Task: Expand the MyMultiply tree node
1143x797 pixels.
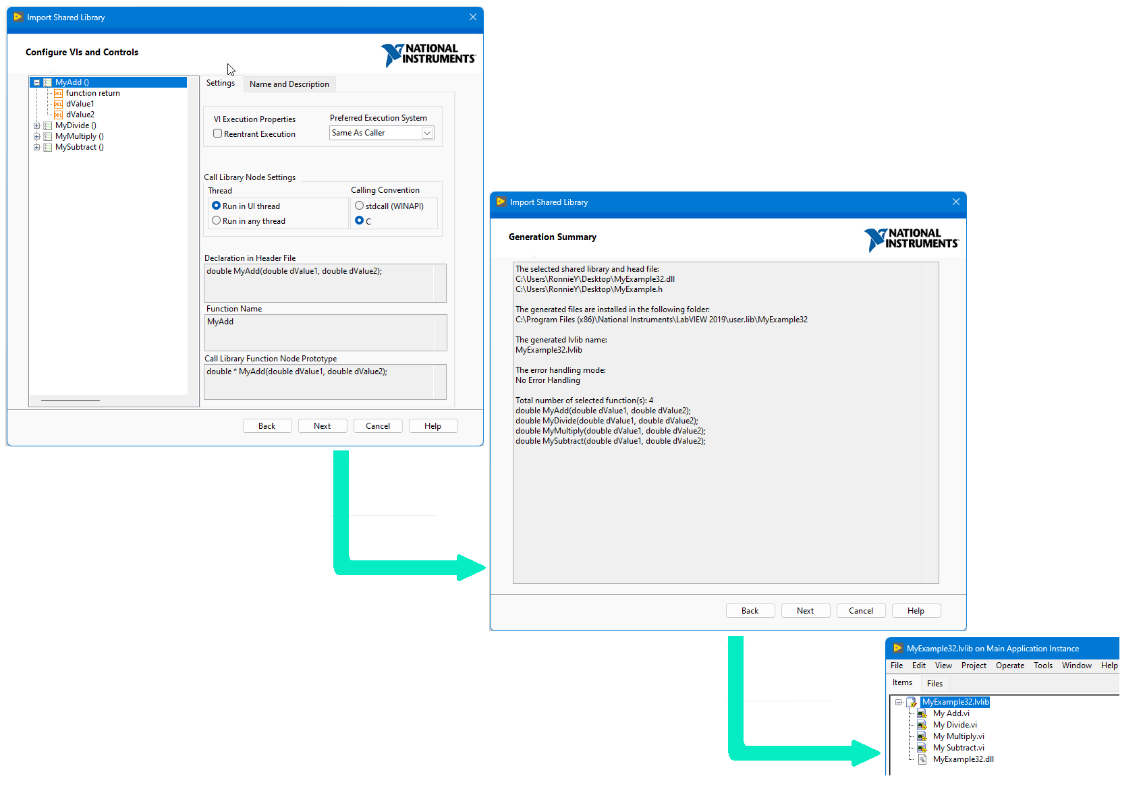Action: tap(37, 136)
